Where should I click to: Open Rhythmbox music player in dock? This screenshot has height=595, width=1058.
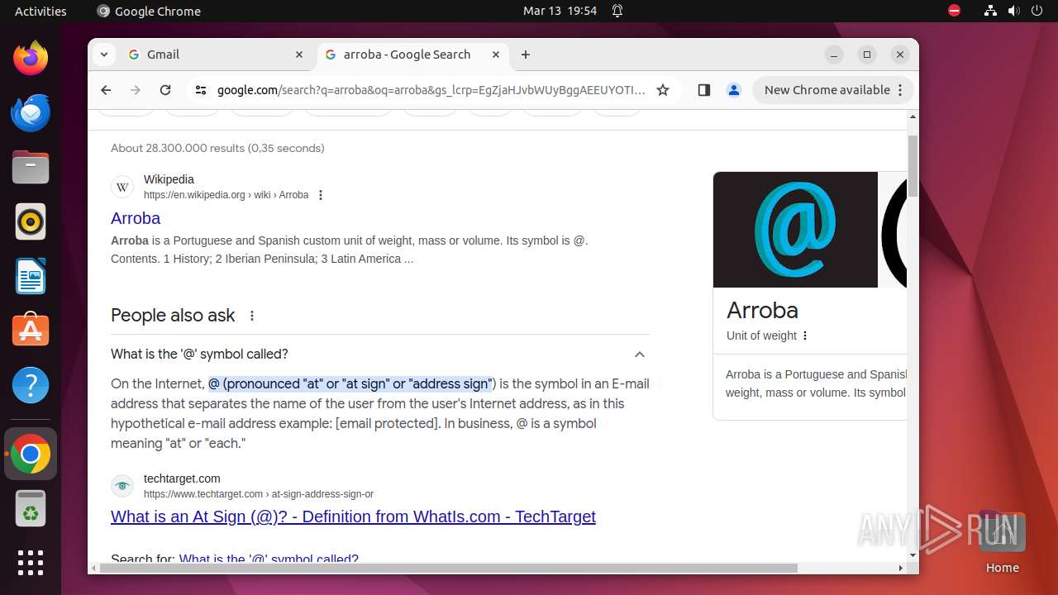click(31, 221)
